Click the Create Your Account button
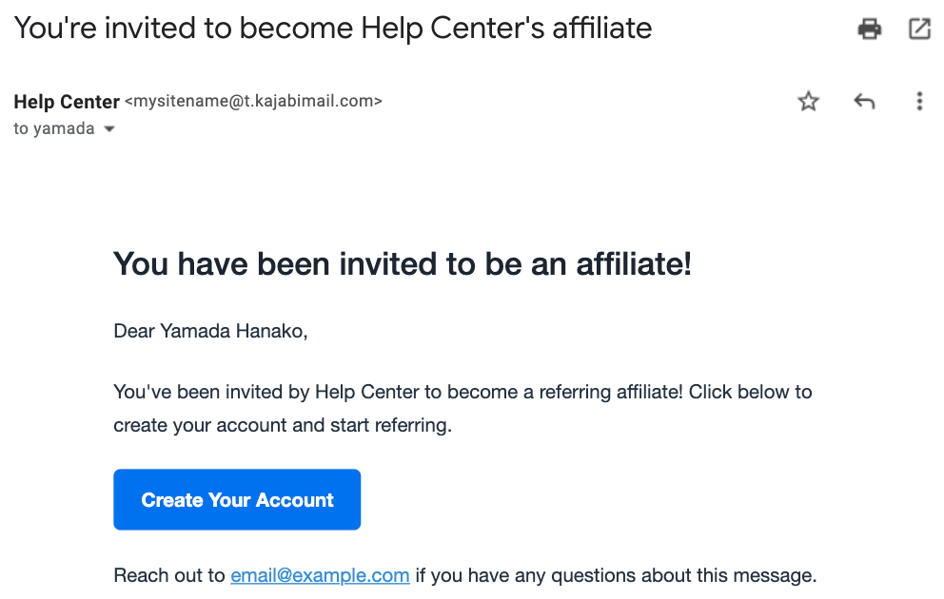 (x=237, y=500)
